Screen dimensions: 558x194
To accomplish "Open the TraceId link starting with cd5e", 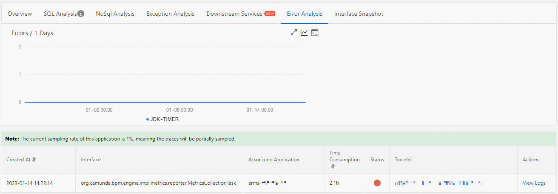I will pyautogui.click(x=438, y=183).
